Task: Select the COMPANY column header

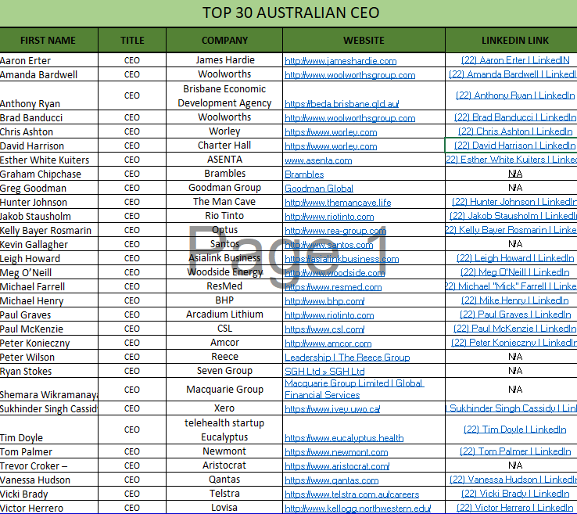Action: (224, 40)
